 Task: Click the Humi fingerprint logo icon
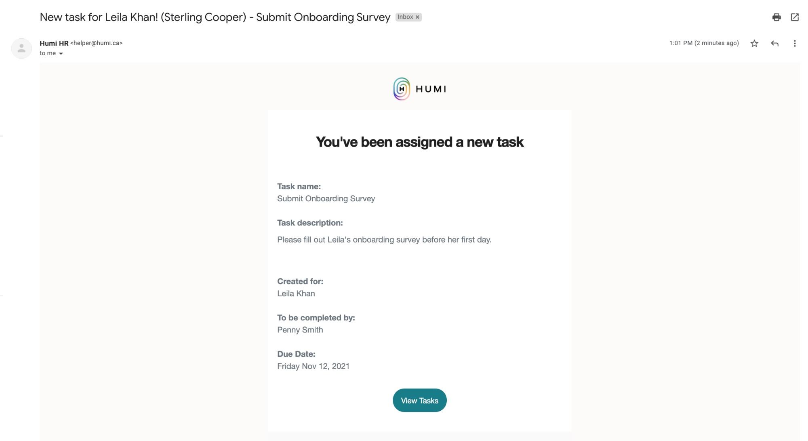pos(402,89)
